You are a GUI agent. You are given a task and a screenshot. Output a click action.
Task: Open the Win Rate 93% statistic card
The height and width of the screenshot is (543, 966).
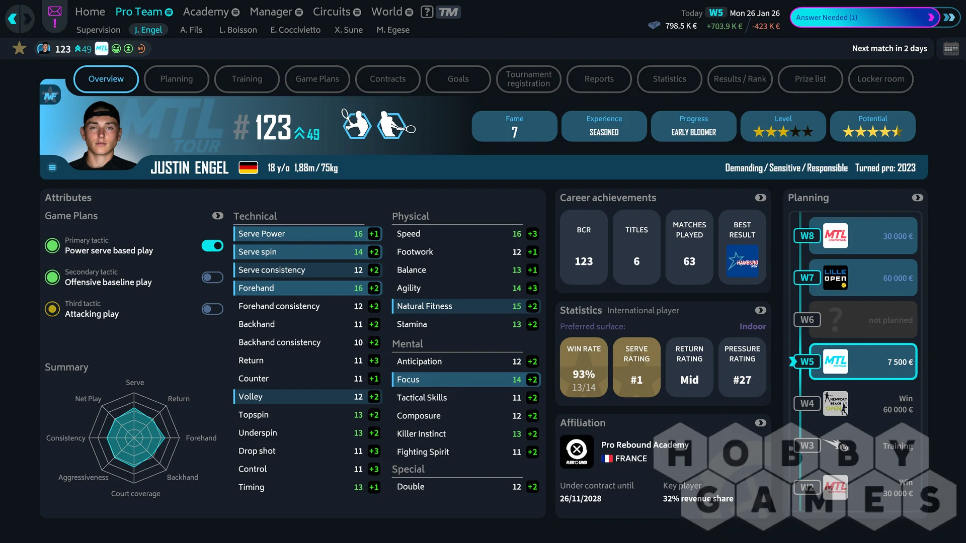pyautogui.click(x=584, y=367)
